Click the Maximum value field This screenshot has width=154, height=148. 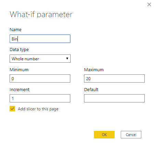pos(114,78)
